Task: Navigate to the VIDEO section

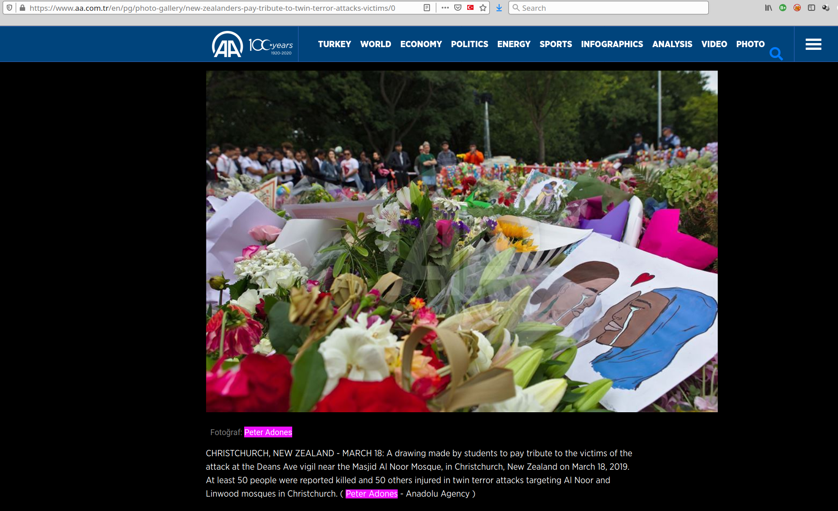Action: click(714, 44)
